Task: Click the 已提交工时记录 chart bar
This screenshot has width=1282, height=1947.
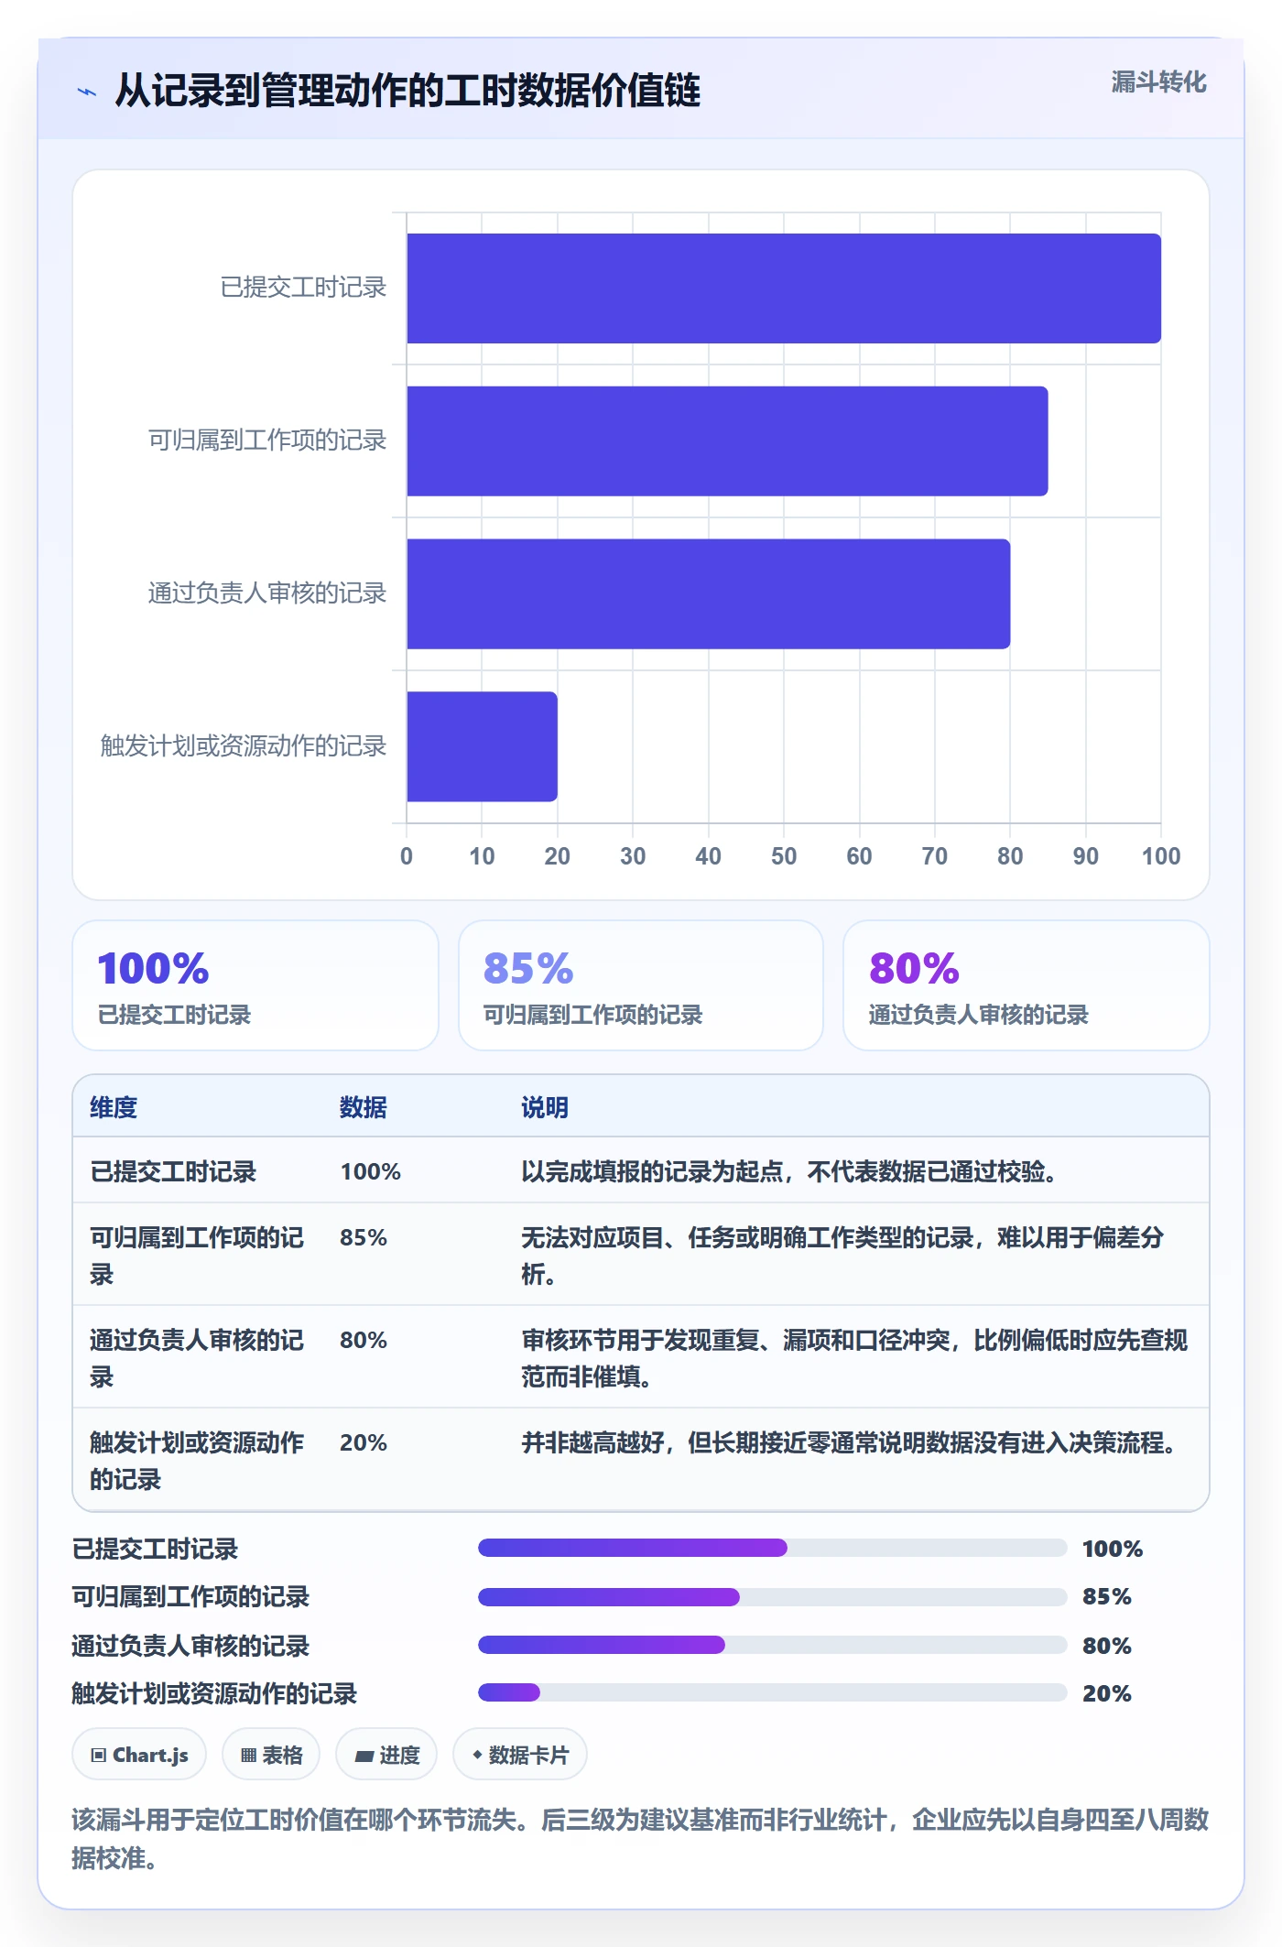Action: pyautogui.click(x=784, y=288)
